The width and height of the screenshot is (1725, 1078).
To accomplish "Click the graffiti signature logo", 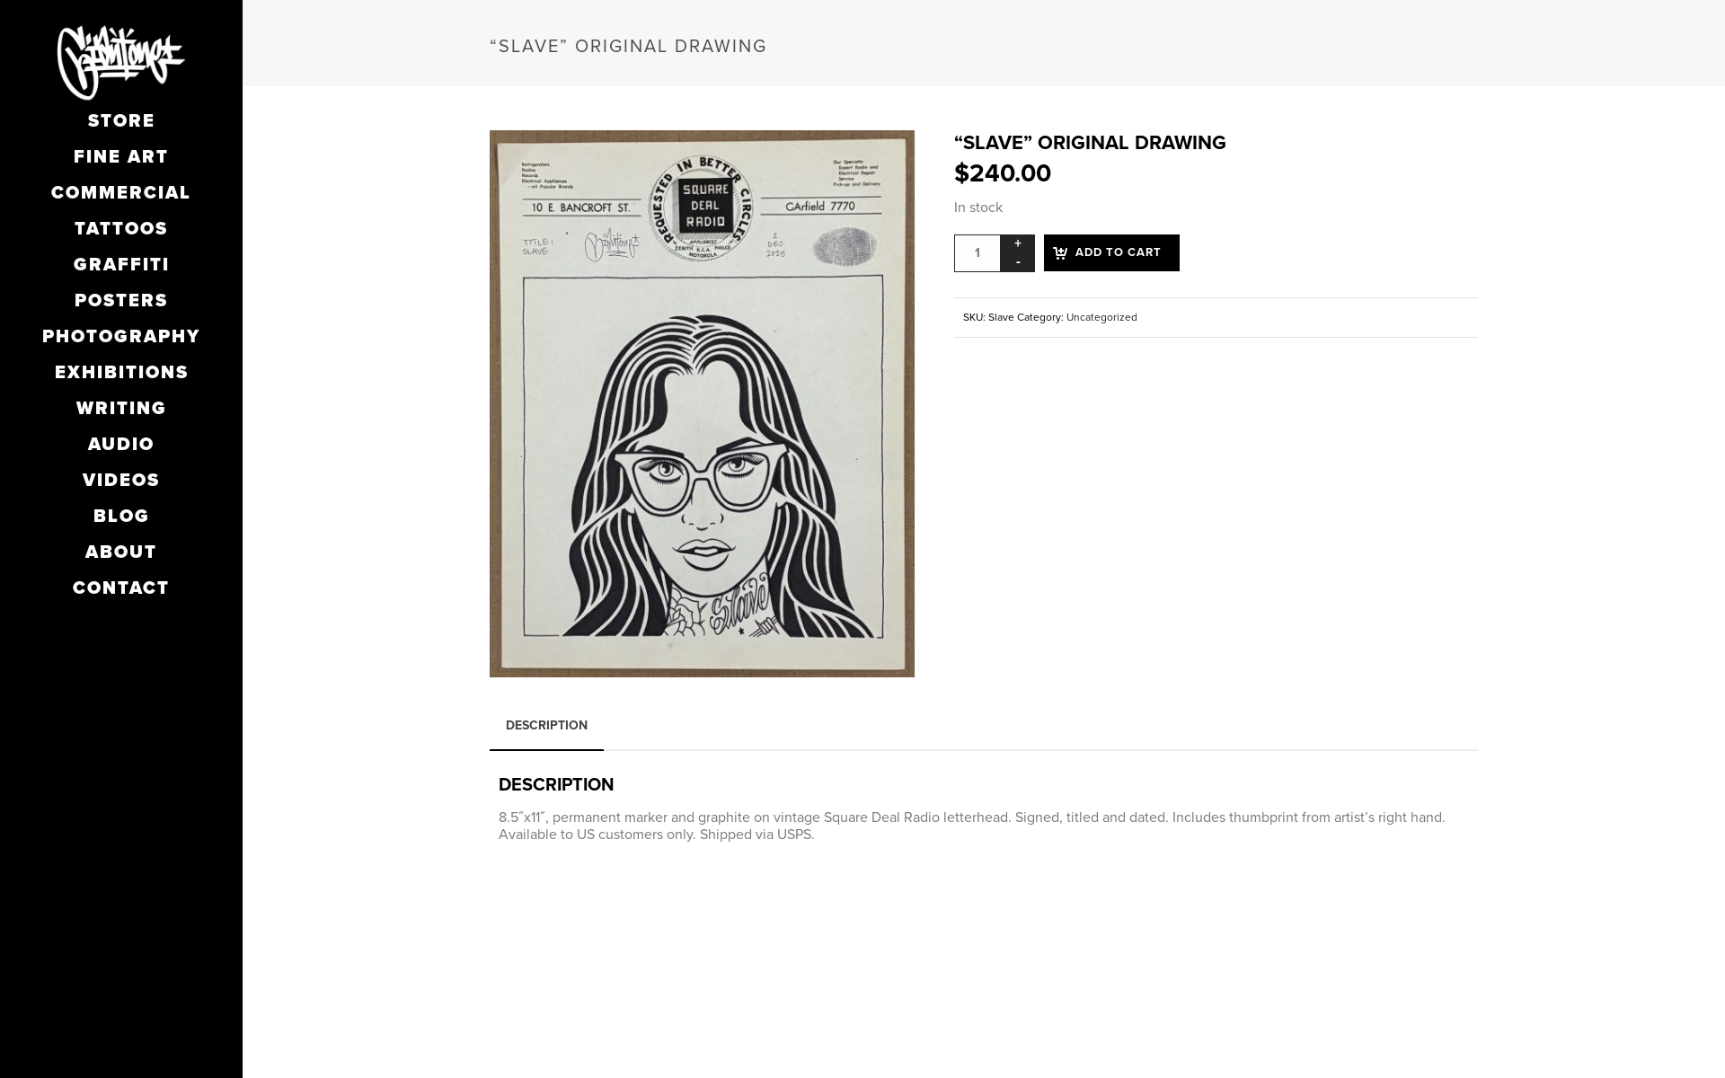I will 121,62.
